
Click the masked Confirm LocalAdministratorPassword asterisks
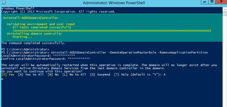[79, 58]
